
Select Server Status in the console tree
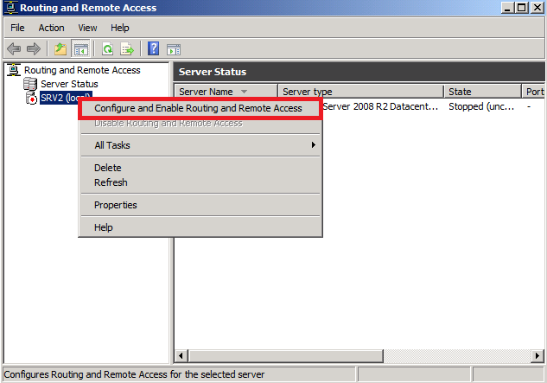(x=69, y=84)
